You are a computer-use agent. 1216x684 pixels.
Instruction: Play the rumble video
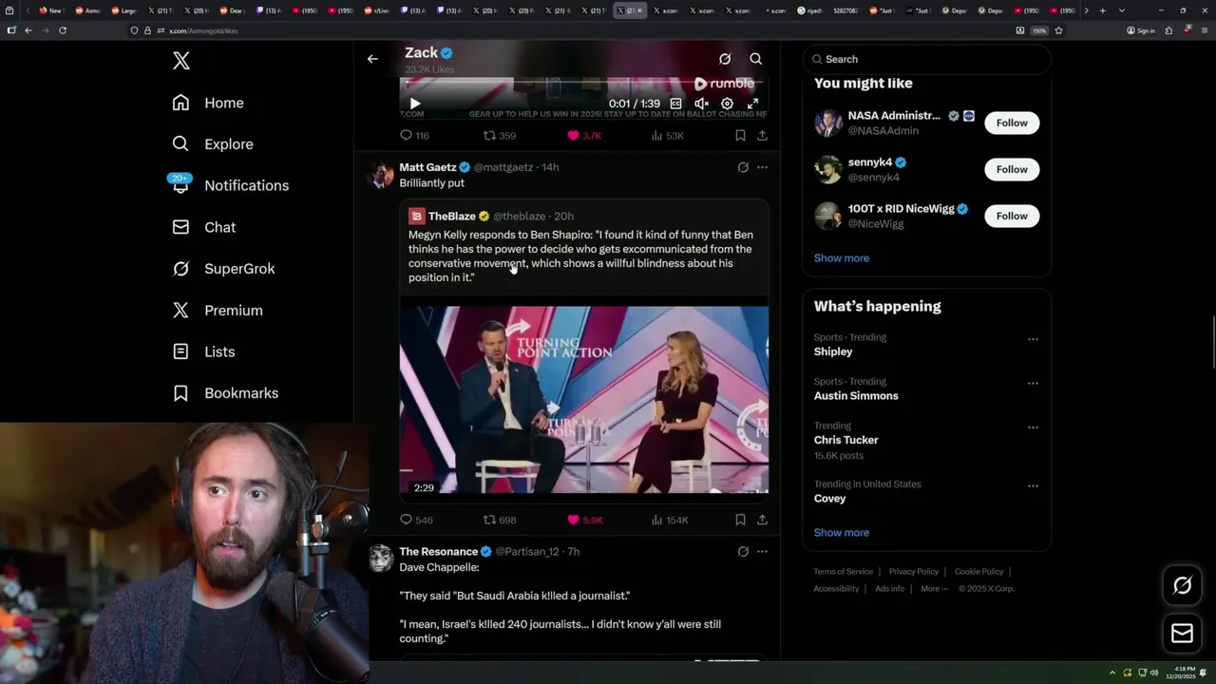click(x=415, y=104)
